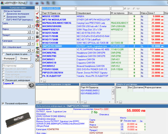Click the magnifying glass search icon in vertical toolbar
Image resolution: width=168 pixels, height=134 pixels.
coord(37,29)
